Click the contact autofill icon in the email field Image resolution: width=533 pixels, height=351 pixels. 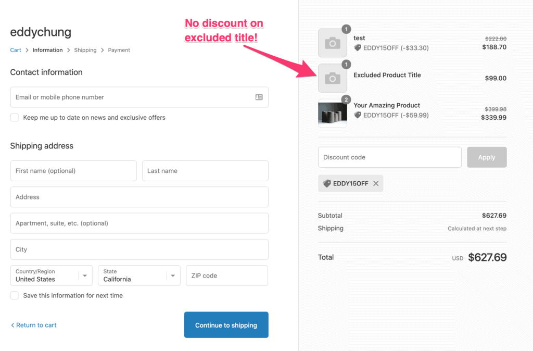tap(259, 97)
